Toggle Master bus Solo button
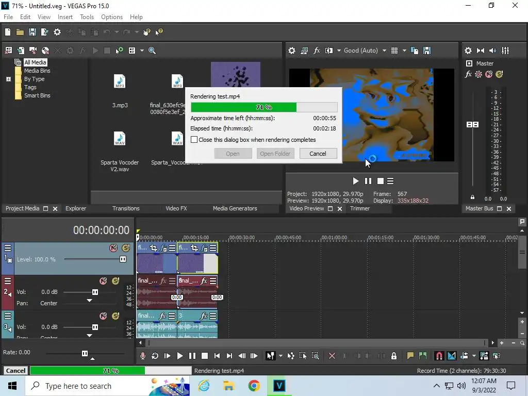 [499, 74]
